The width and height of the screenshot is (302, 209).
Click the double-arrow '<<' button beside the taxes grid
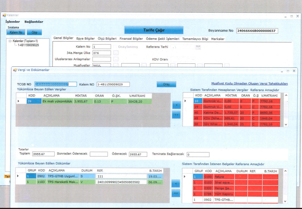(x=176, y=115)
